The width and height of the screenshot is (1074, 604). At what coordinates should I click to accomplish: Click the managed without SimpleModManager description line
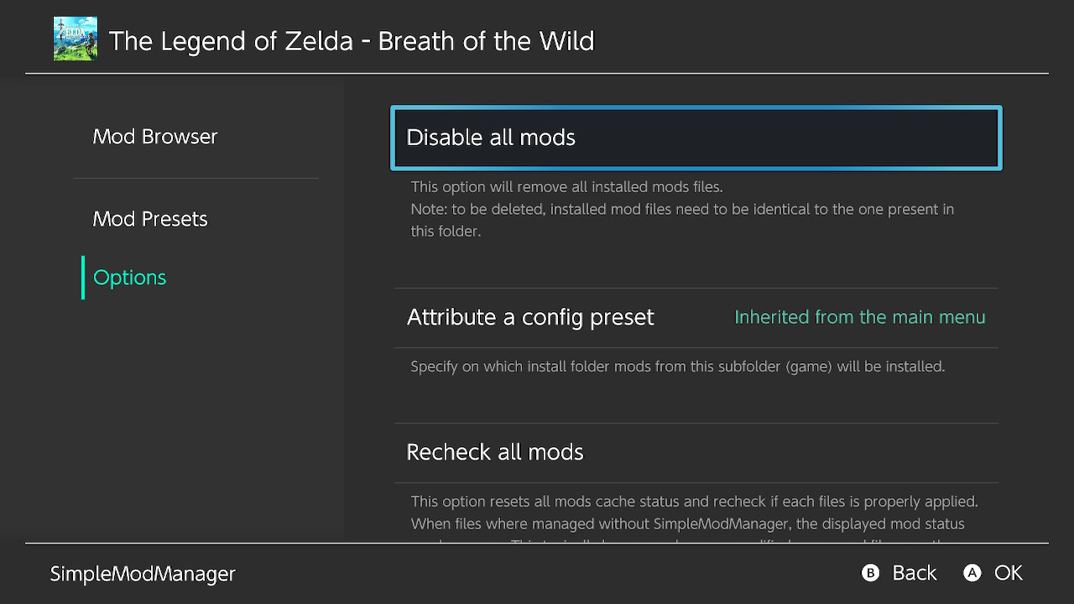688,524
